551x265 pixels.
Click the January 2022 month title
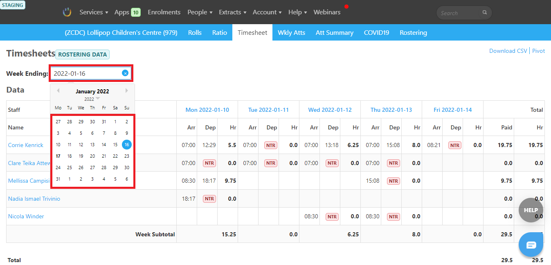click(92, 91)
